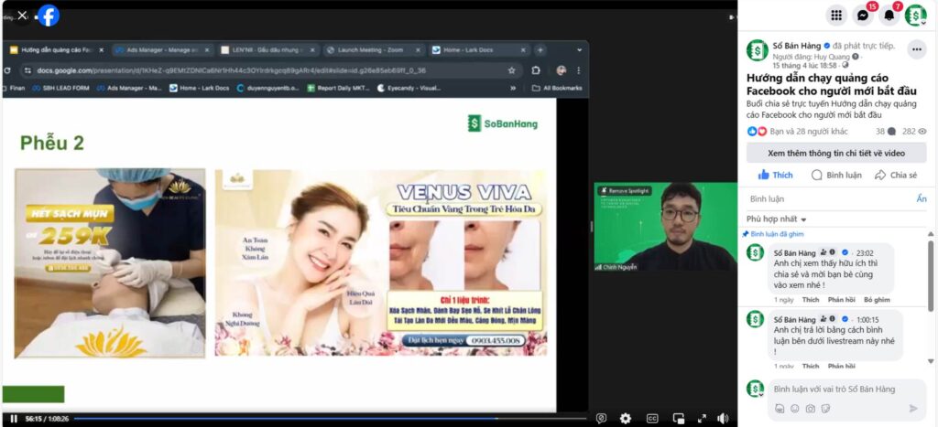Reply (Phản hồi) to the pinned 23:02 comment

click(x=842, y=299)
